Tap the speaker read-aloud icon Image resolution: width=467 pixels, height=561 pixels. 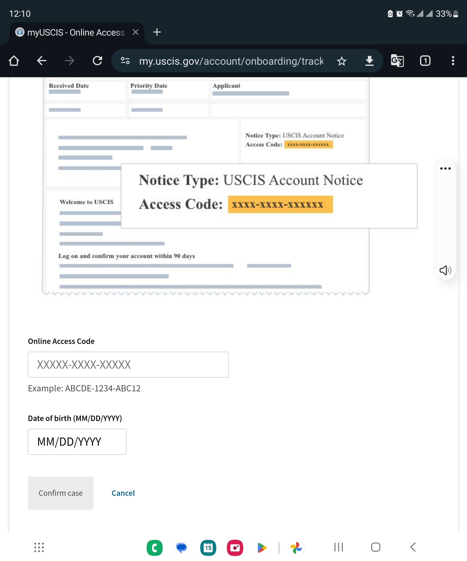tap(445, 270)
